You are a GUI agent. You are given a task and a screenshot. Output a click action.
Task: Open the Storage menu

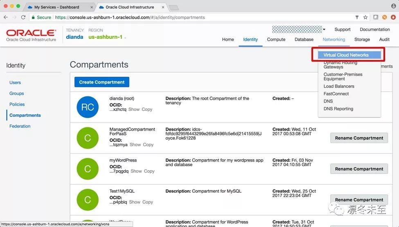tap(362, 39)
